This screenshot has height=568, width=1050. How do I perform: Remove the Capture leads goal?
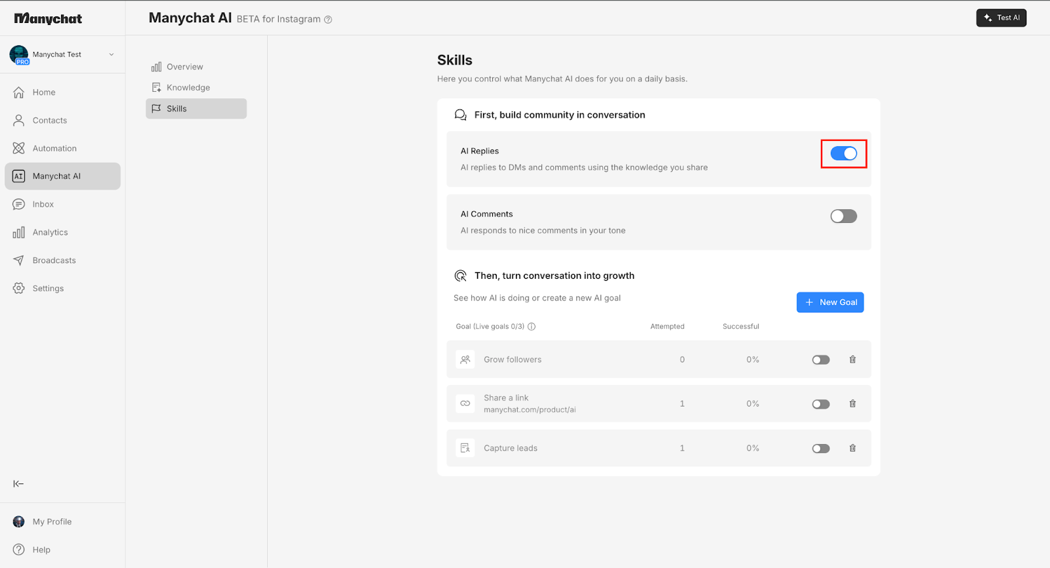[852, 448]
